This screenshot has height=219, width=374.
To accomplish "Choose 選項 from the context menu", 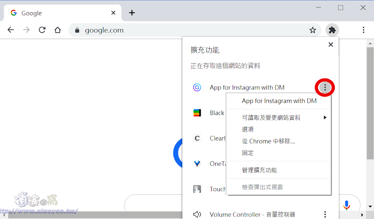I will 278,129.
